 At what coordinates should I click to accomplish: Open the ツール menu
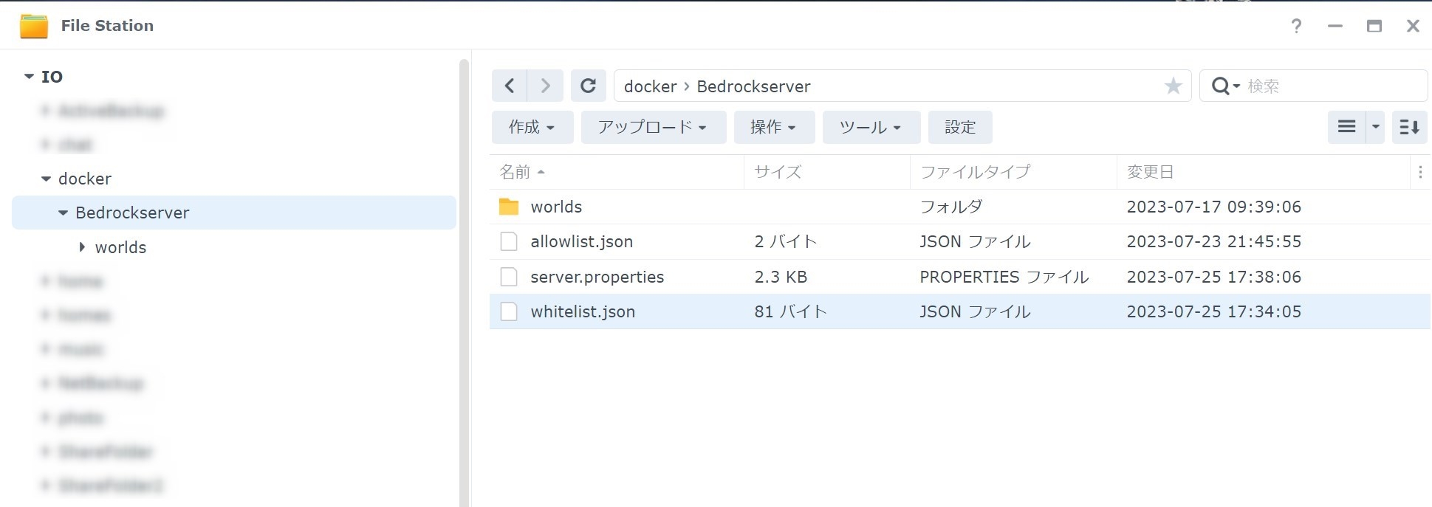871,128
